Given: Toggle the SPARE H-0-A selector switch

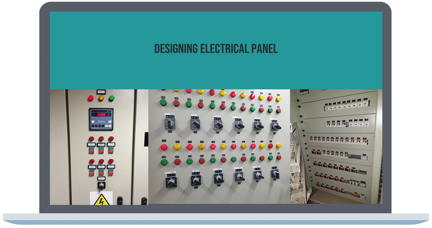Looking at the screenshot, I should pyautogui.click(x=170, y=124).
